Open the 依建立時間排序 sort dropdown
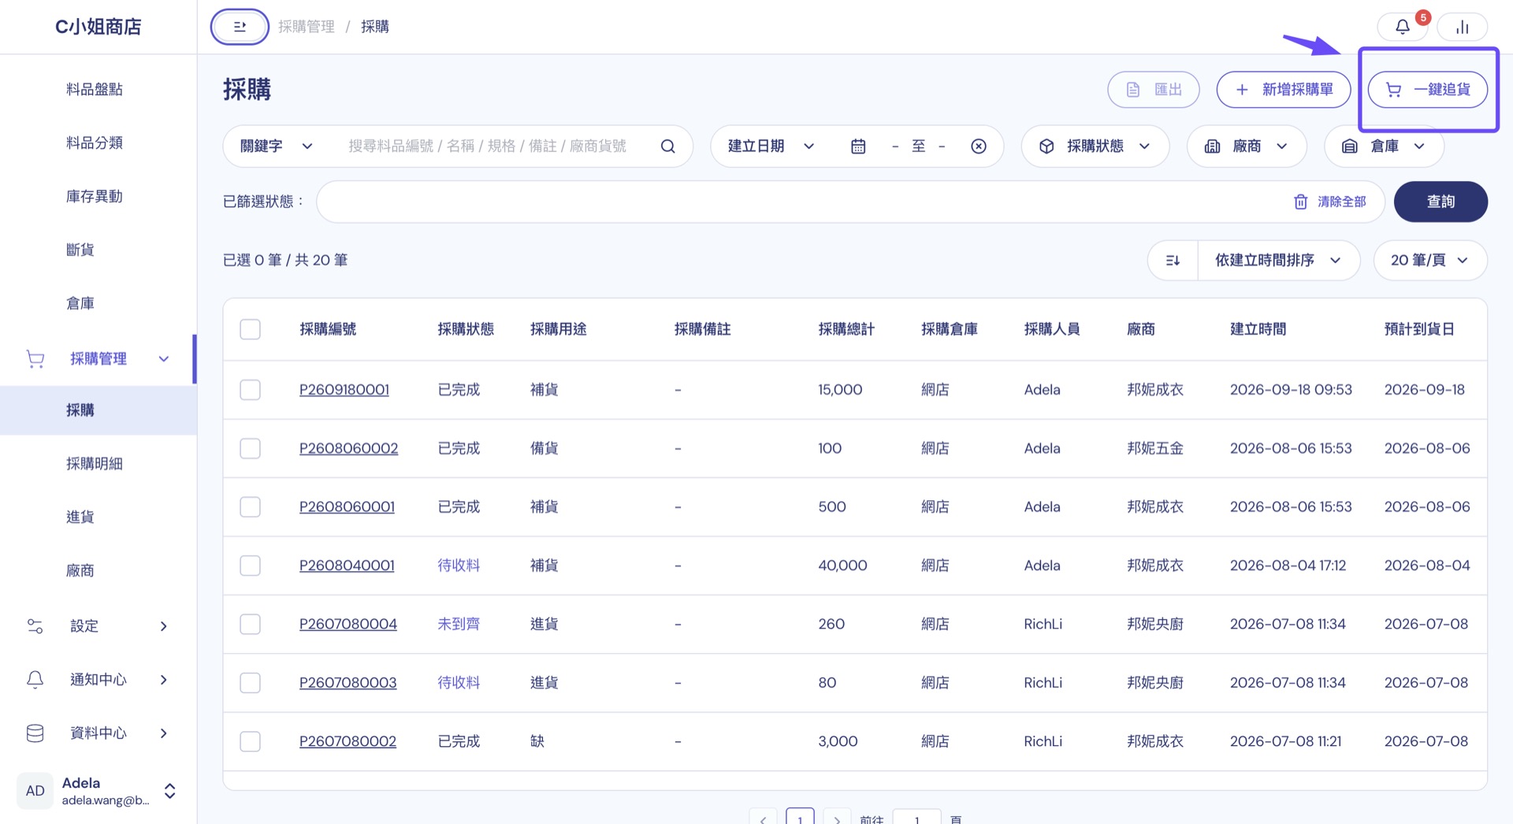 pos(1277,260)
